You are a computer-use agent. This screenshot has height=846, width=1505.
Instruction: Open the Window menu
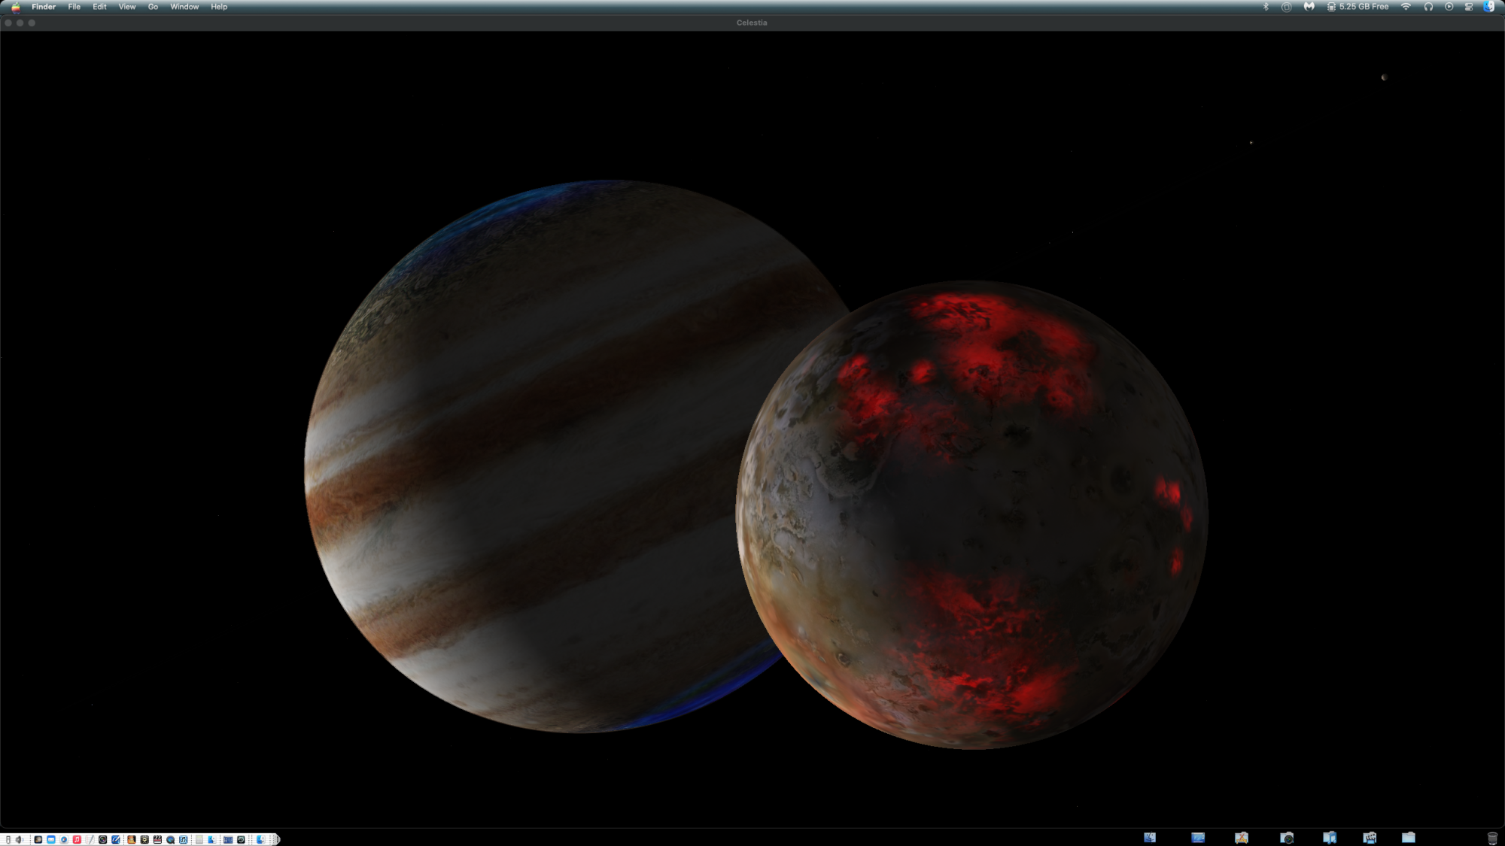point(184,7)
